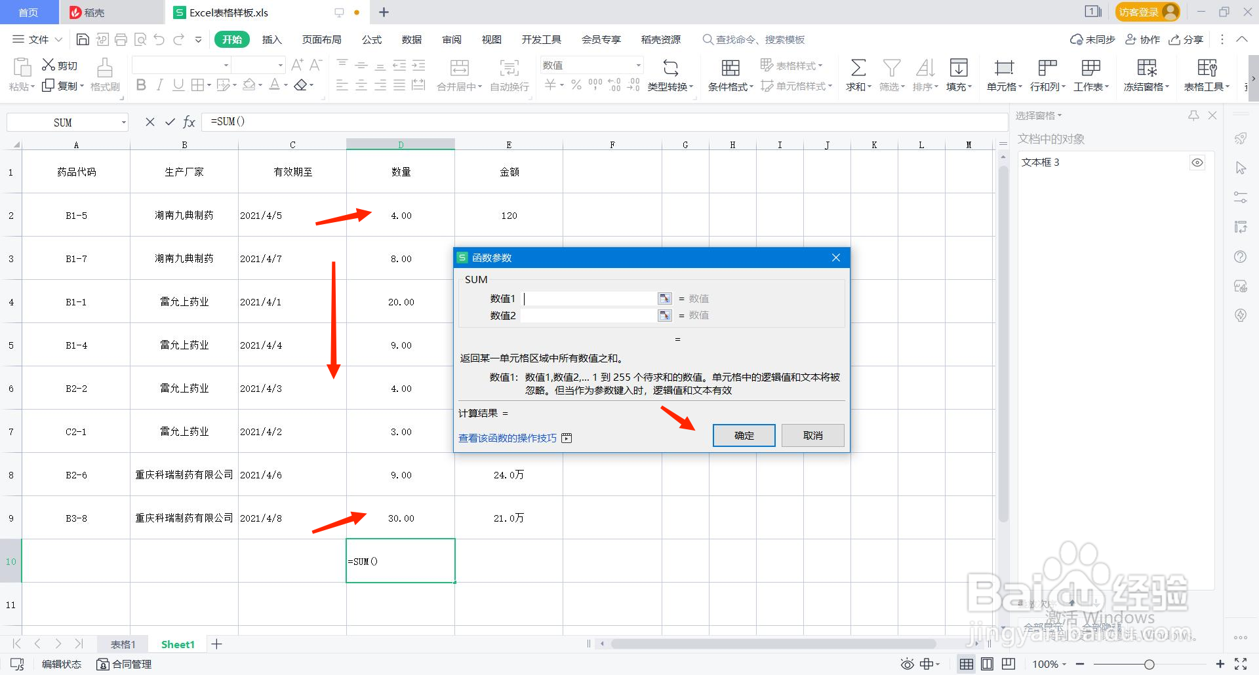1259x675 pixels.
Task: Click the print icon in quick toolbar
Action: tap(121, 39)
